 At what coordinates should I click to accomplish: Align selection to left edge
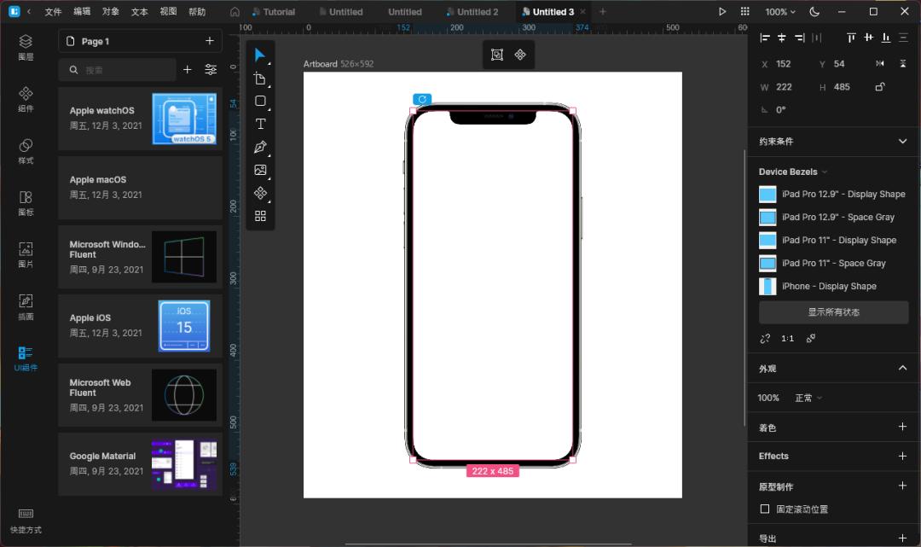pyautogui.click(x=765, y=38)
